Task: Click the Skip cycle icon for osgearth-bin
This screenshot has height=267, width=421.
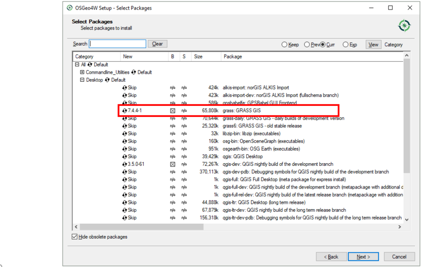Action: pos(125,149)
